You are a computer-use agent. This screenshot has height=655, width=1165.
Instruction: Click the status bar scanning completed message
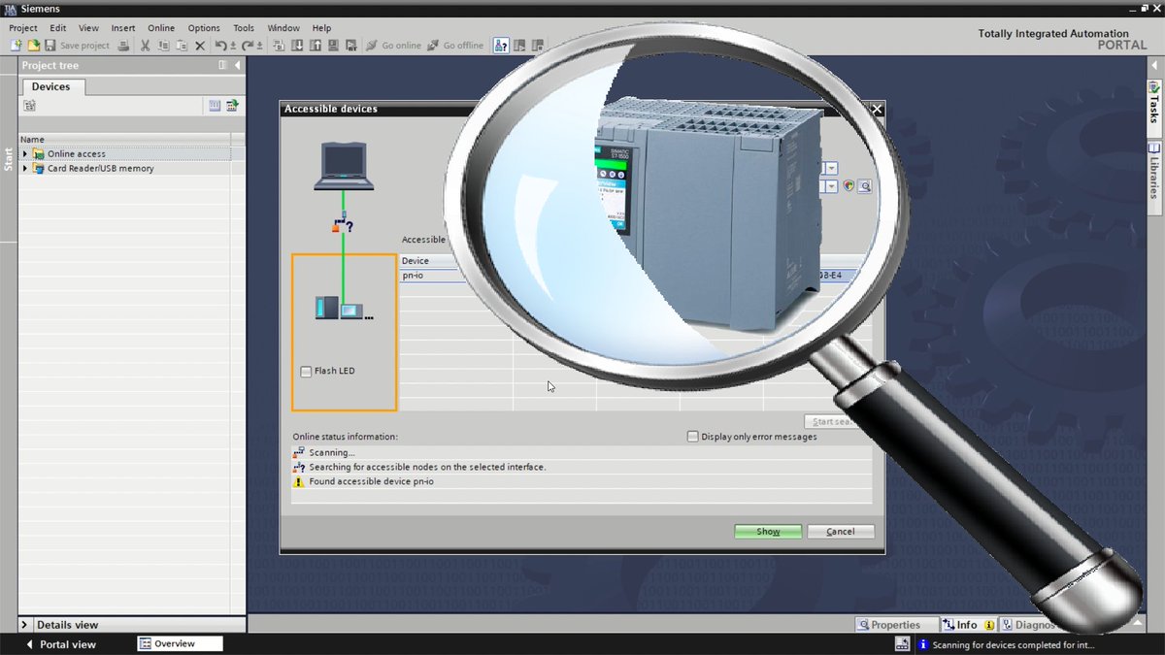point(1013,644)
